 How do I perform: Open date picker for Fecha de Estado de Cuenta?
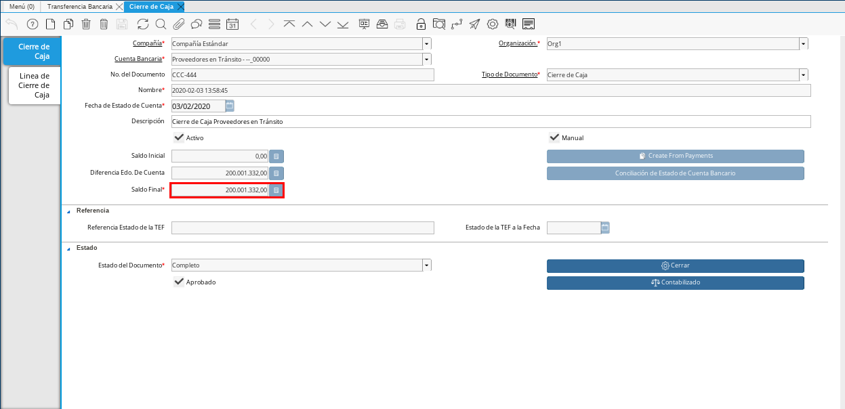point(230,106)
